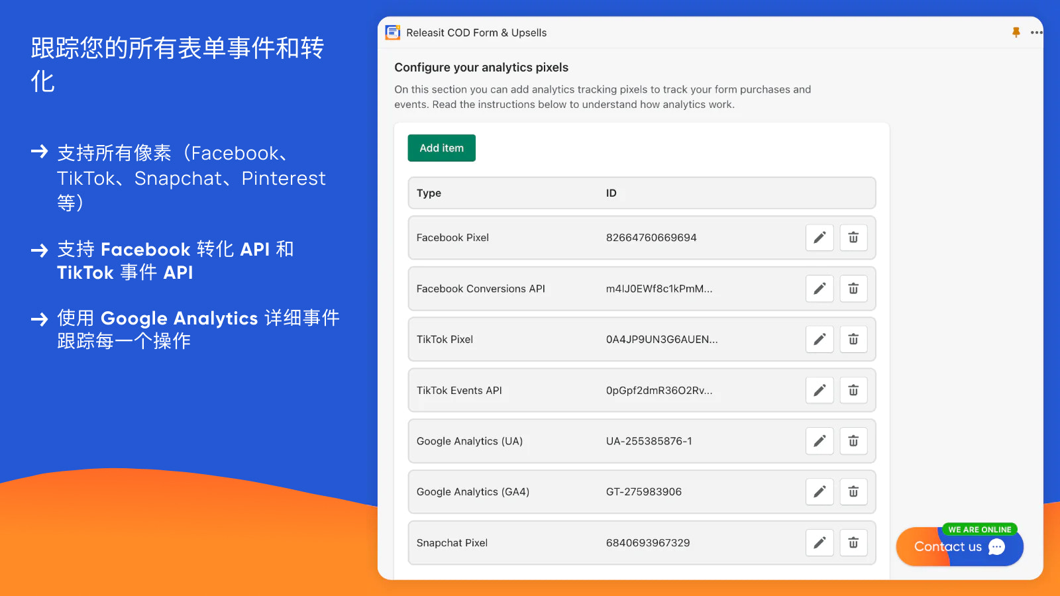Click the Google Analytics (GA4) label
The image size is (1060, 596).
(473, 492)
